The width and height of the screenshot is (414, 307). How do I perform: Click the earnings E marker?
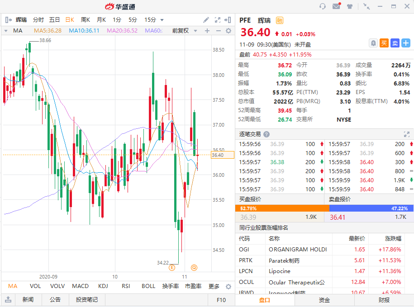pyautogui.click(x=172, y=268)
